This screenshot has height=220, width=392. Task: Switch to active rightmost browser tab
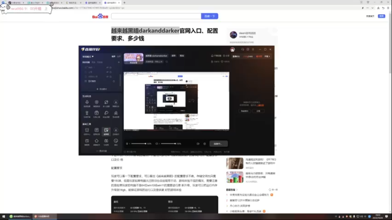coord(112,3)
